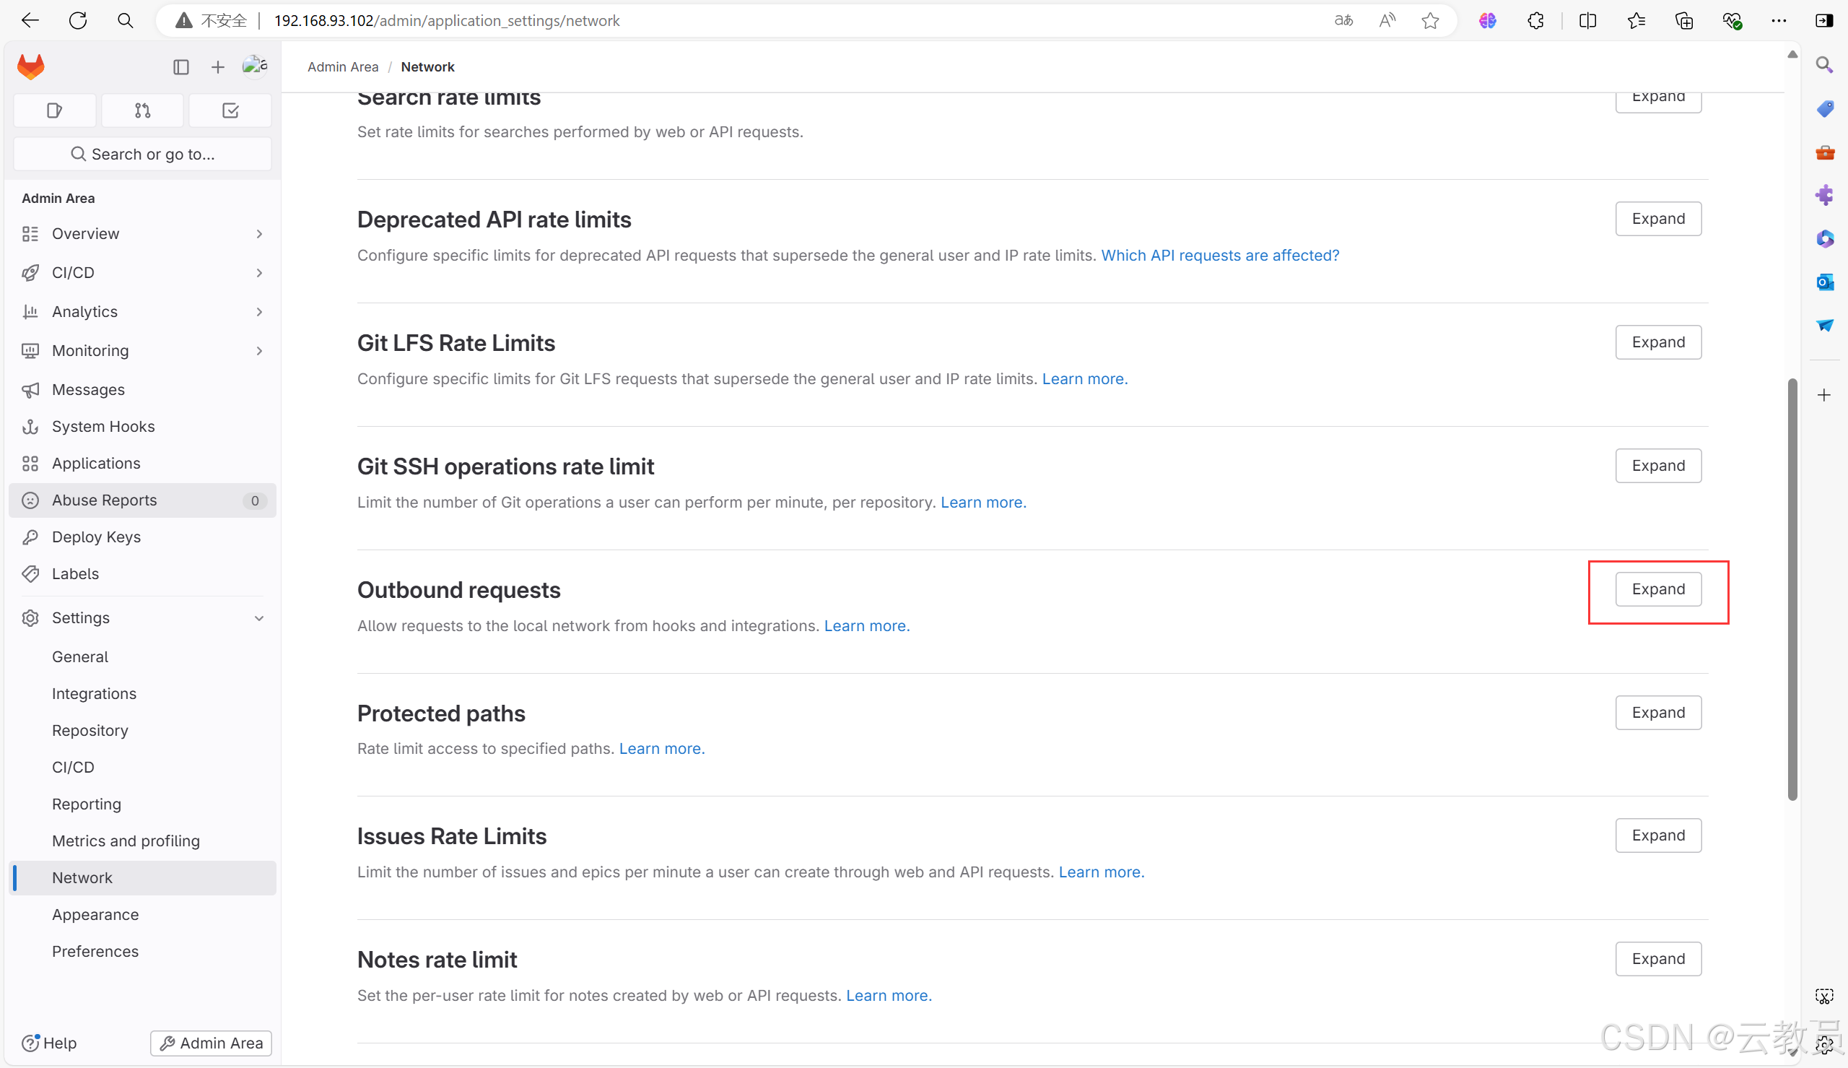This screenshot has height=1068, width=1848.
Task: Expand the Monitoring menu
Action: click(142, 351)
